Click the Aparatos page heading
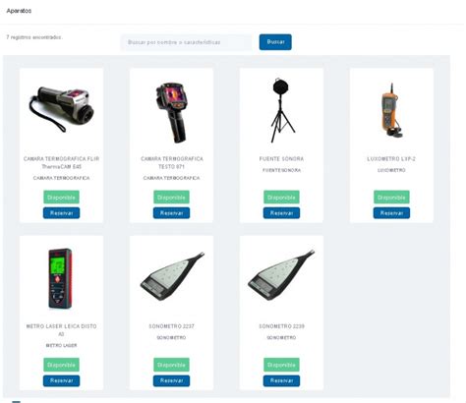The height and width of the screenshot is (403, 466). pyautogui.click(x=19, y=11)
